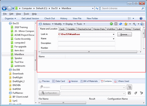The image size is (147, 106).
Task: Click the Browse... button
Action: coord(124,34)
